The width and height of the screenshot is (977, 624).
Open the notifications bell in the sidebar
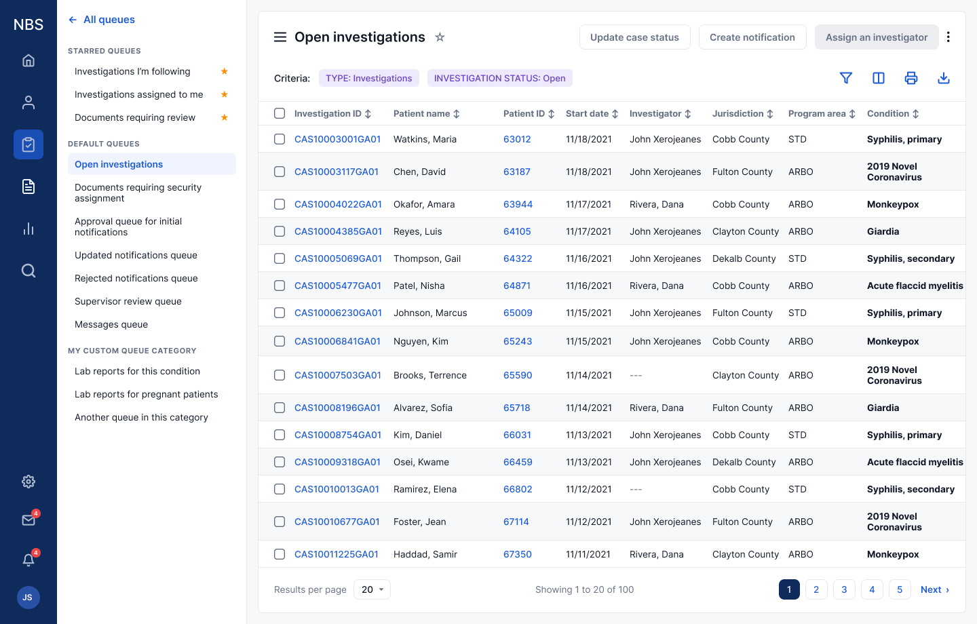(28, 560)
